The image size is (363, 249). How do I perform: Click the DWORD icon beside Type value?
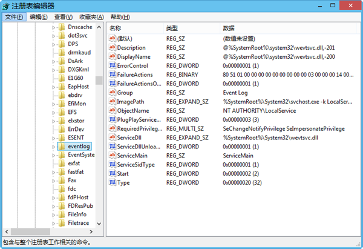(113, 182)
